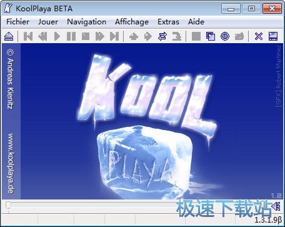Click the Eject/Open file icon
The width and height of the screenshot is (285, 227).
(9, 36)
